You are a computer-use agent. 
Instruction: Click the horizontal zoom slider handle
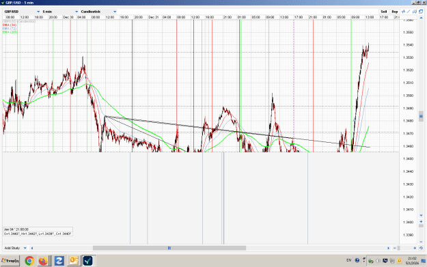point(399,248)
